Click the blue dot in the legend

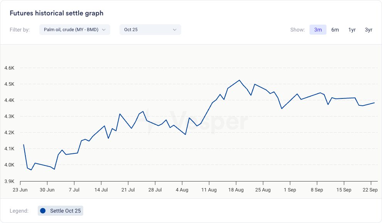(43, 211)
